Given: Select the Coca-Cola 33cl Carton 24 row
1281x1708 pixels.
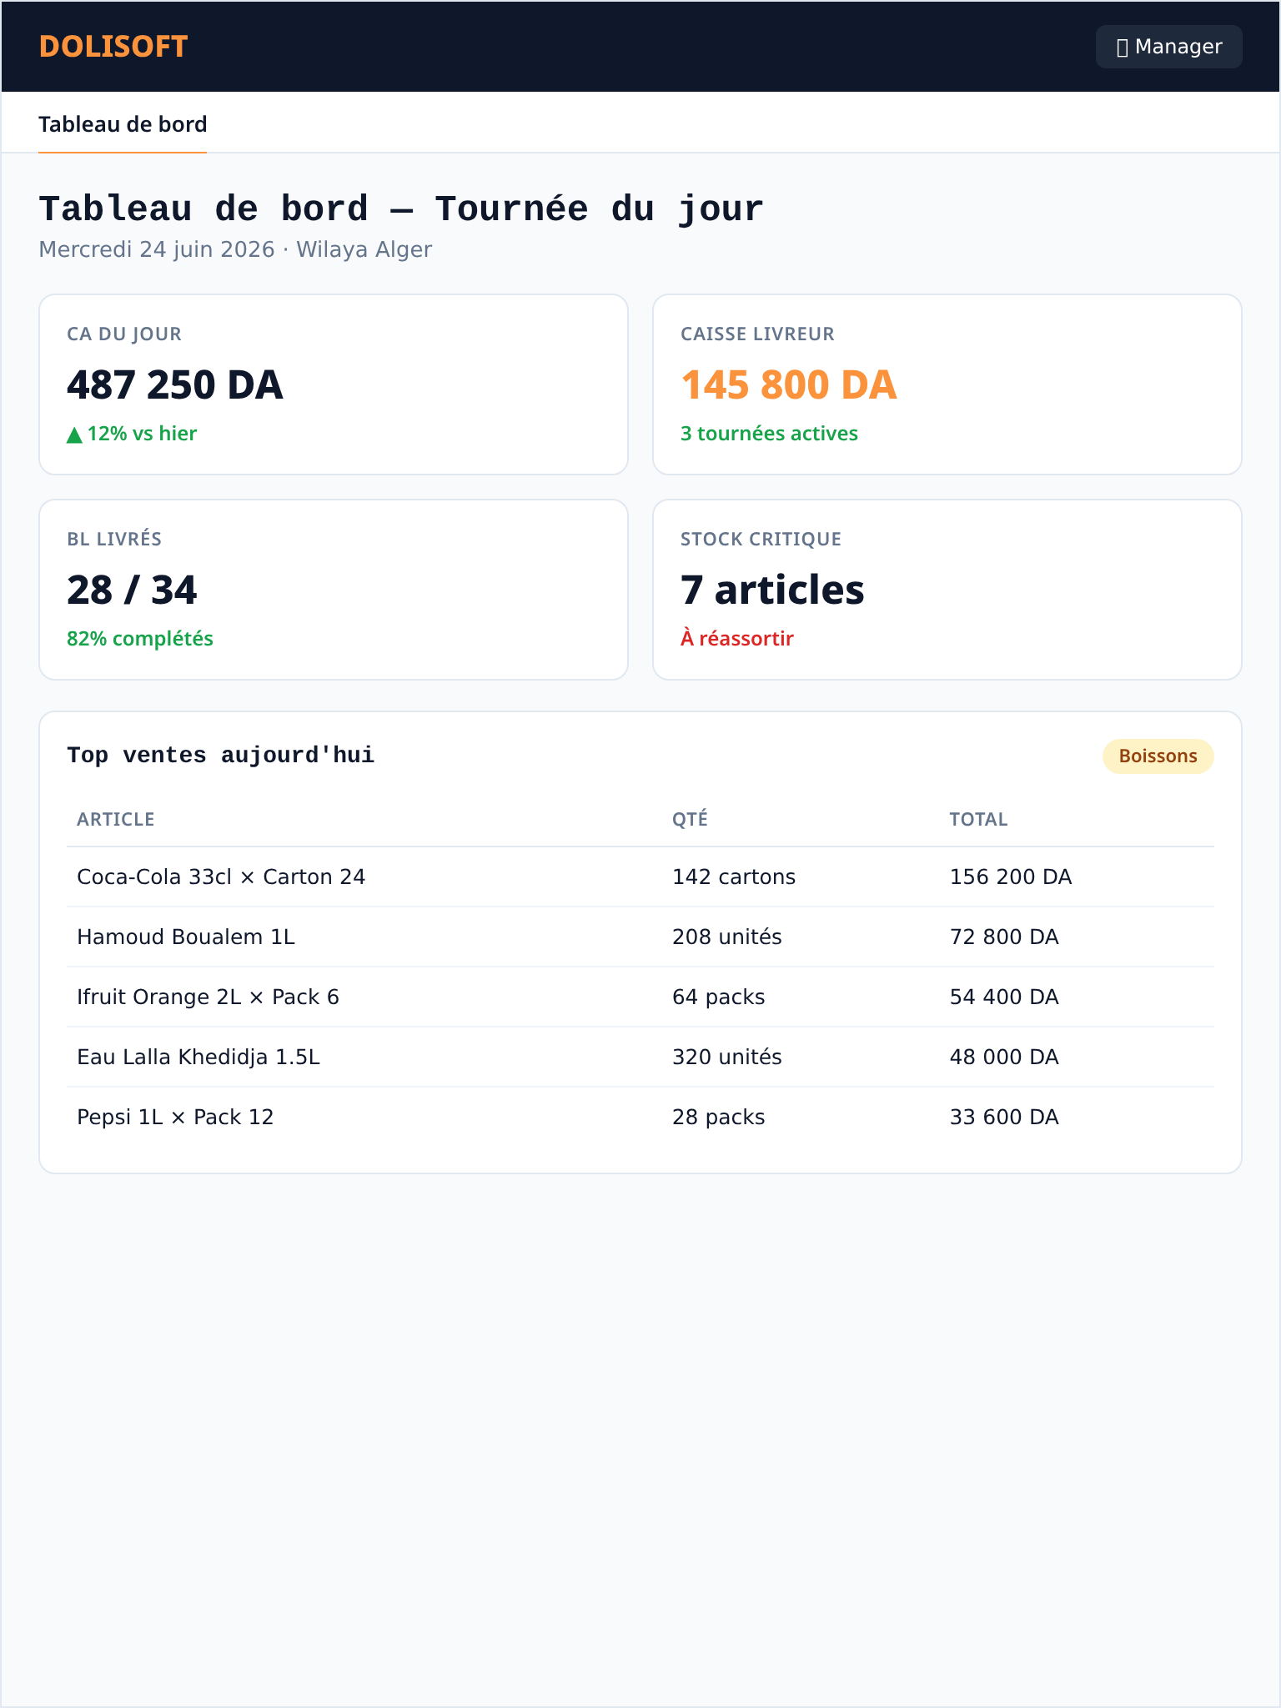Looking at the screenshot, I should 640,877.
